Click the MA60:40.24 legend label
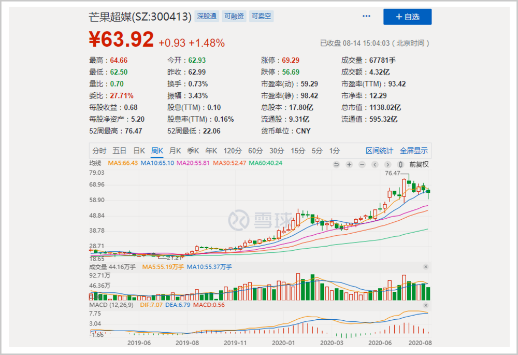518x355 pixels. tap(266, 163)
